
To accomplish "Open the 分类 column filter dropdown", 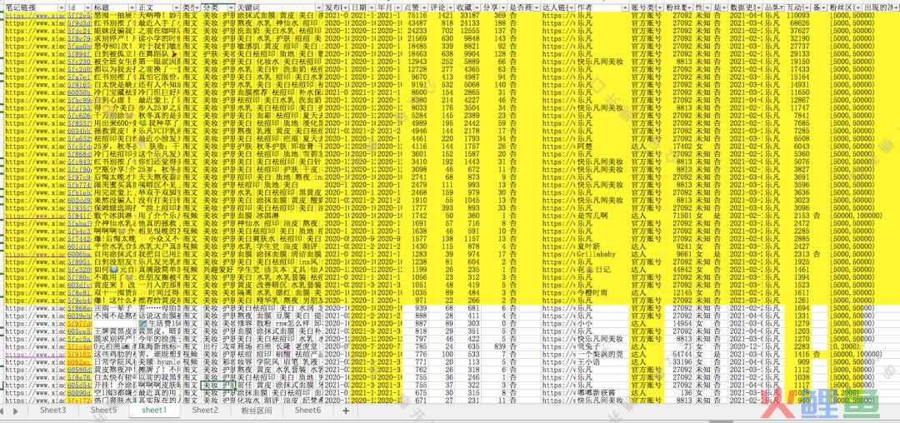I will click(x=232, y=8).
